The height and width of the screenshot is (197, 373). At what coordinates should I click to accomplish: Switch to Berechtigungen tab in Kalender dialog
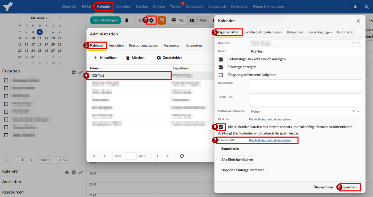320,32
